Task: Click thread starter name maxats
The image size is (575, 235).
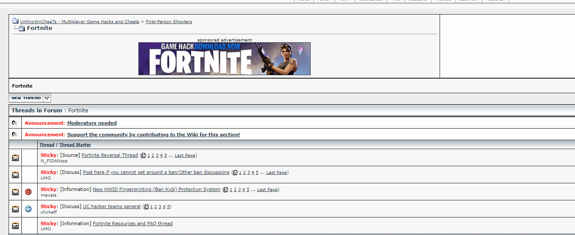Action: click(48, 195)
